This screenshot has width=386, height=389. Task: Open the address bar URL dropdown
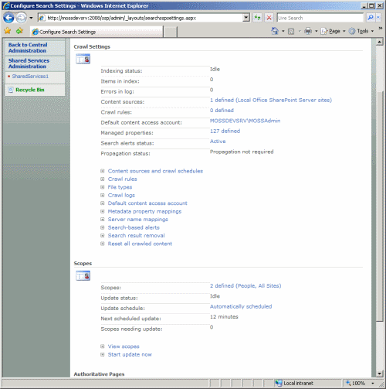[x=246, y=18]
